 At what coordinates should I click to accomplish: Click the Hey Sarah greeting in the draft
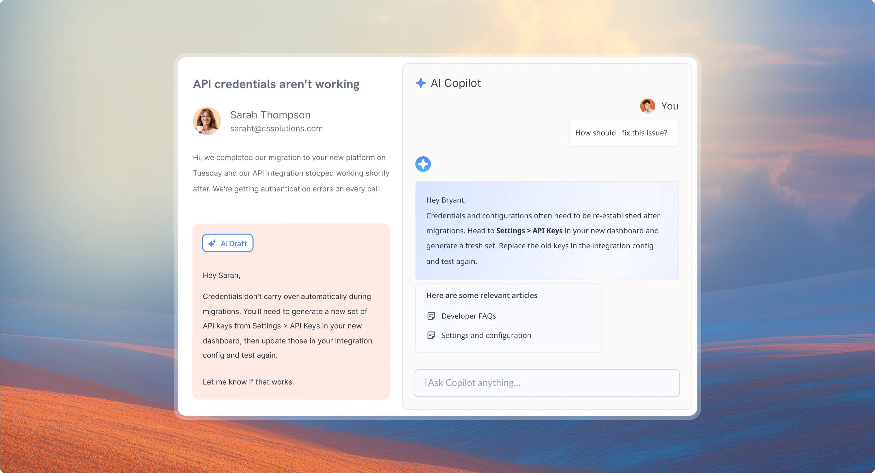click(221, 276)
